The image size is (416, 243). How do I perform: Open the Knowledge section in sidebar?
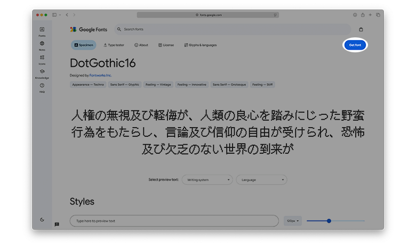(42, 74)
